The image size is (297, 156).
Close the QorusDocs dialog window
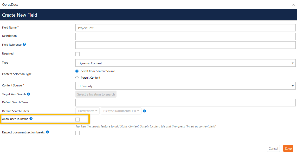pyautogui.click(x=294, y=5)
